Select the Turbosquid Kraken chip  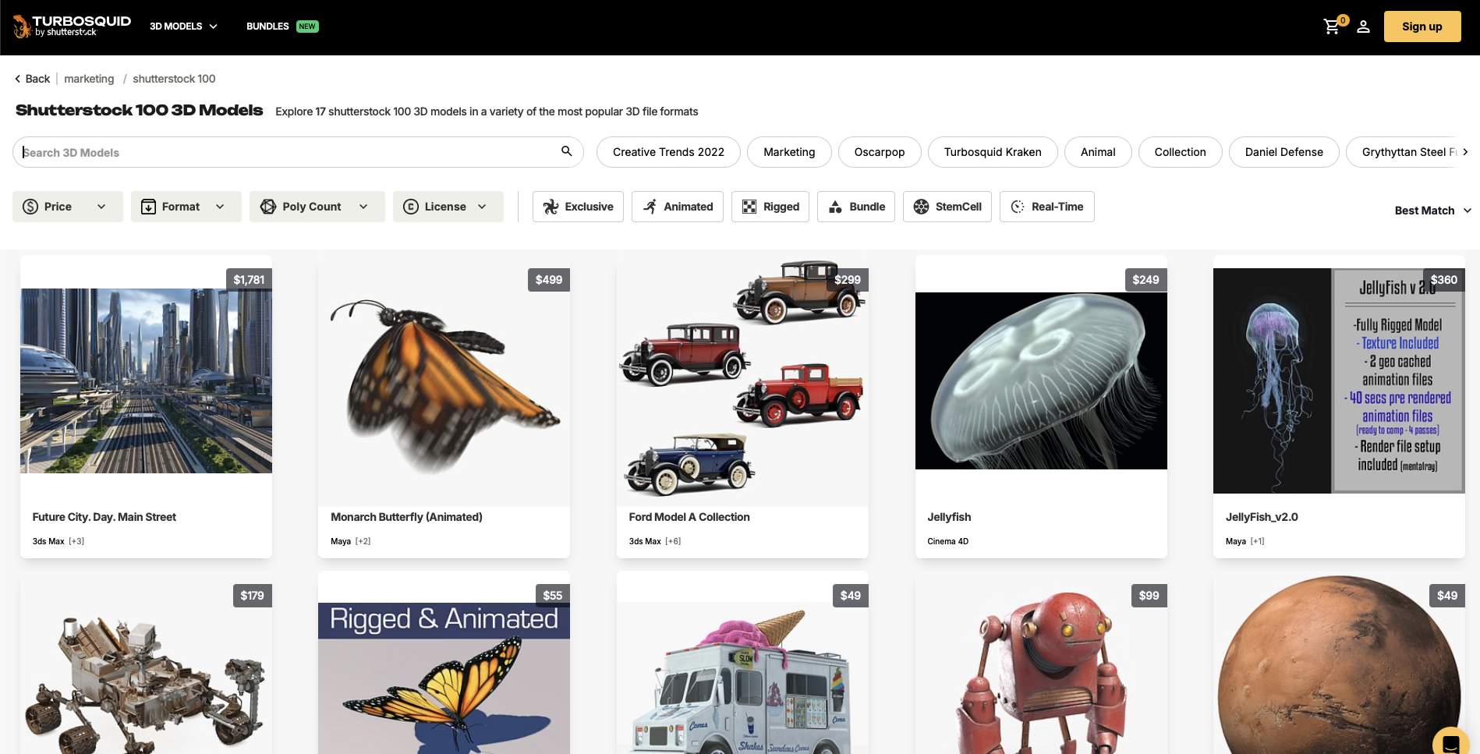click(993, 152)
